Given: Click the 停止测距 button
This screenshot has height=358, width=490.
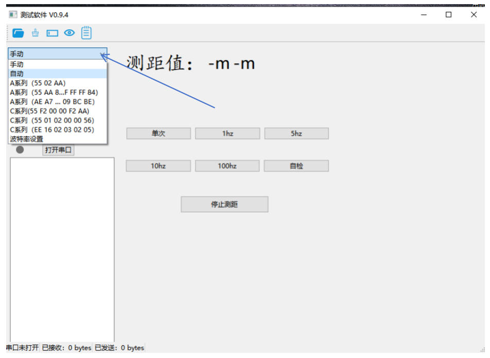Looking at the screenshot, I should pos(224,204).
